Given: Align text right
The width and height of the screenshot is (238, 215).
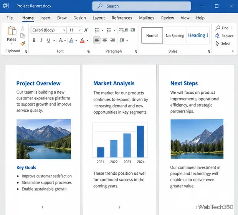Looking at the screenshot, I should click(112, 40).
